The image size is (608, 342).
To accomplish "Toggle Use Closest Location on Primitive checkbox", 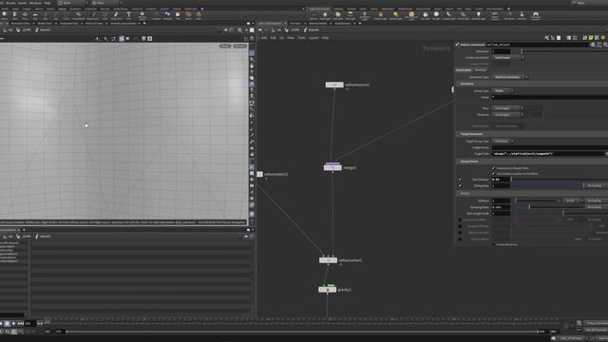I will pos(494,173).
